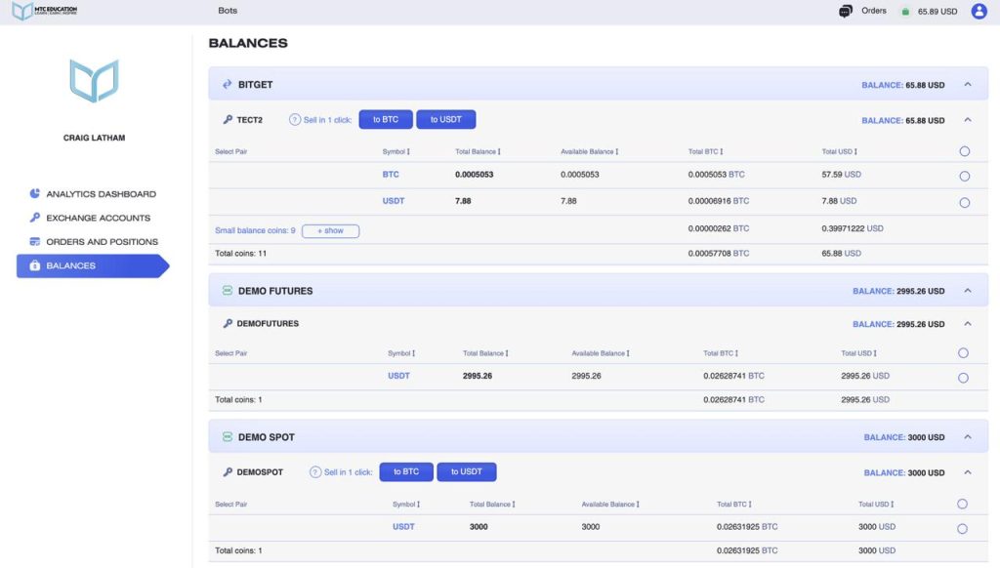The image size is (1000, 568).
Task: Sort TECT2 table by Total Balance column
Action: (478, 152)
